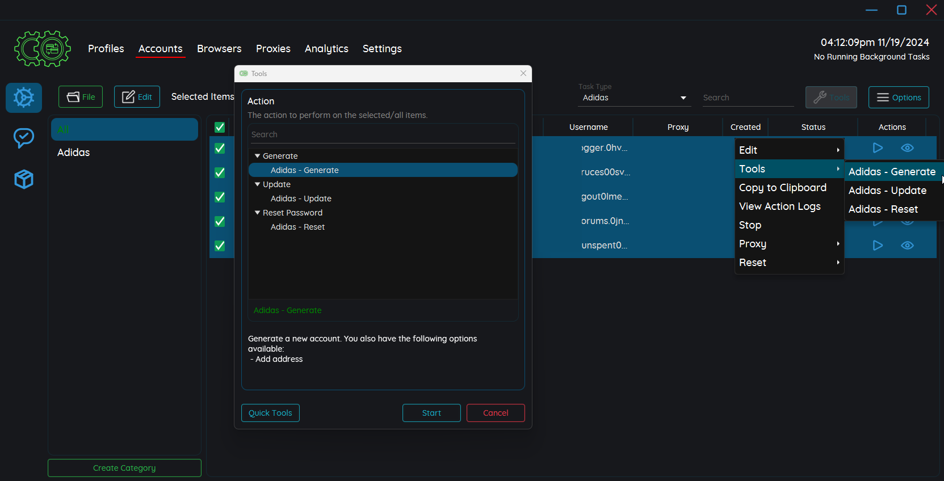Open the 3D cube sidebar icon
This screenshot has width=944, height=481.
click(24, 179)
